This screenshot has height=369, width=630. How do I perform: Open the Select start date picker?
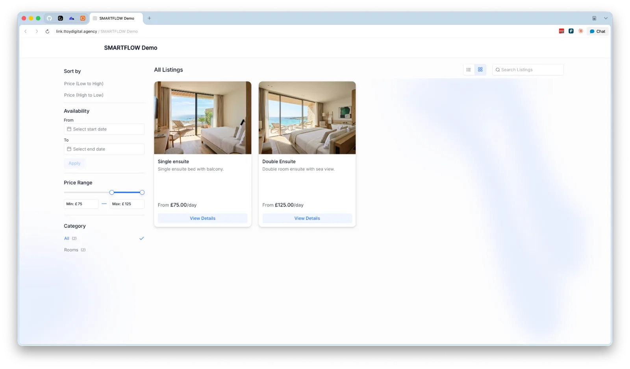pos(104,129)
